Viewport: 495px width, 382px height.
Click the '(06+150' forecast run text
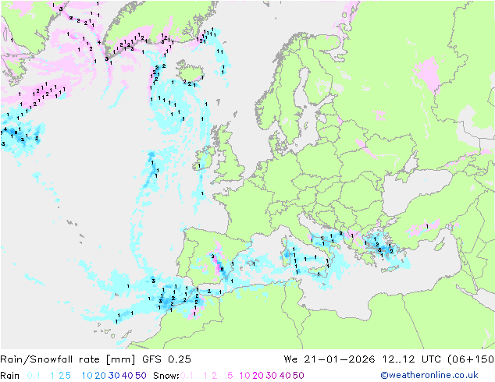pos(471,359)
